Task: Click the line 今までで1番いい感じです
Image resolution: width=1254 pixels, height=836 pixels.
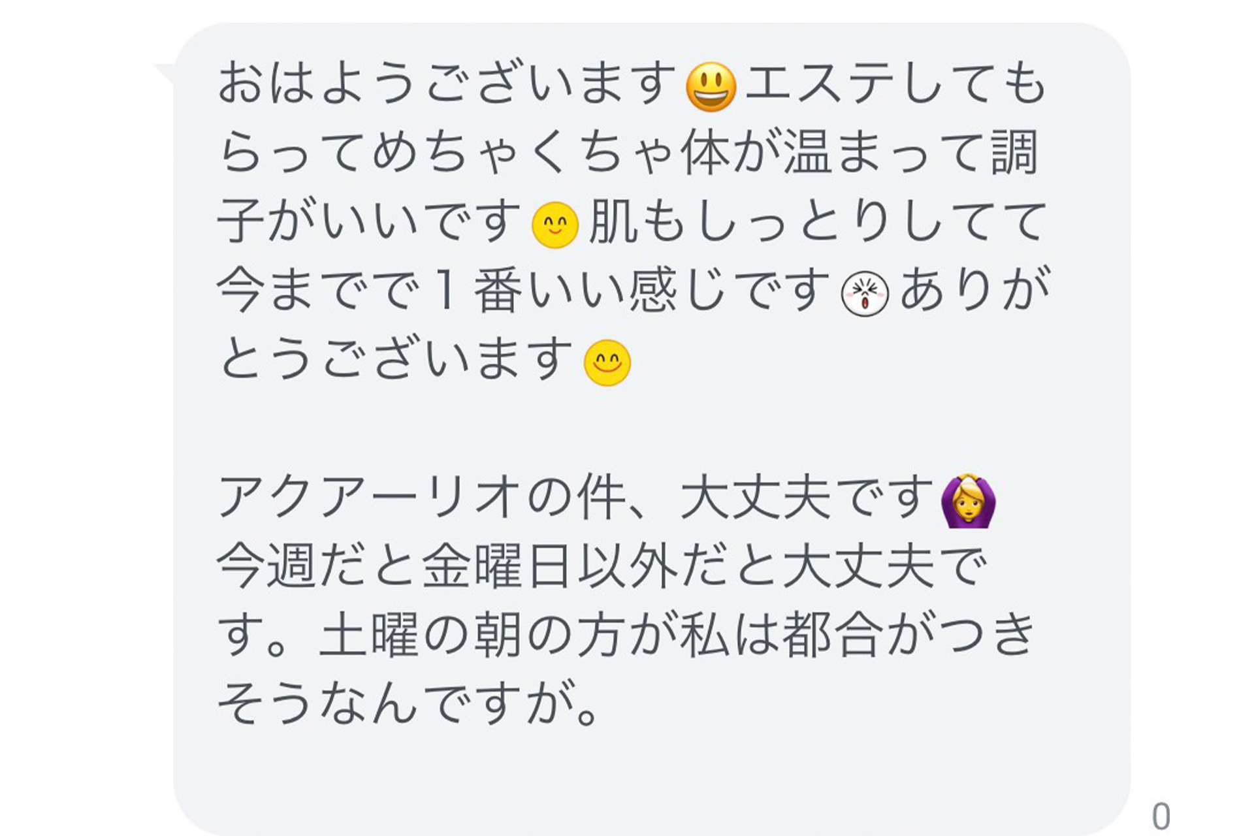Action: [x=523, y=290]
